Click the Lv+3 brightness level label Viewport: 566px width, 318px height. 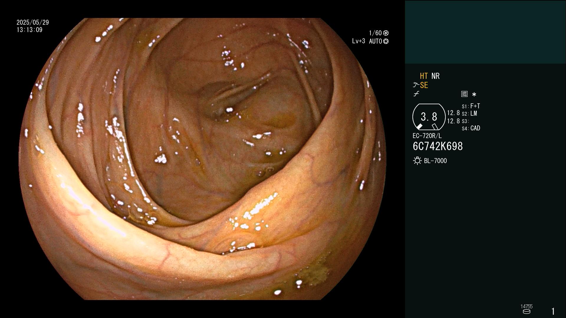click(x=358, y=41)
